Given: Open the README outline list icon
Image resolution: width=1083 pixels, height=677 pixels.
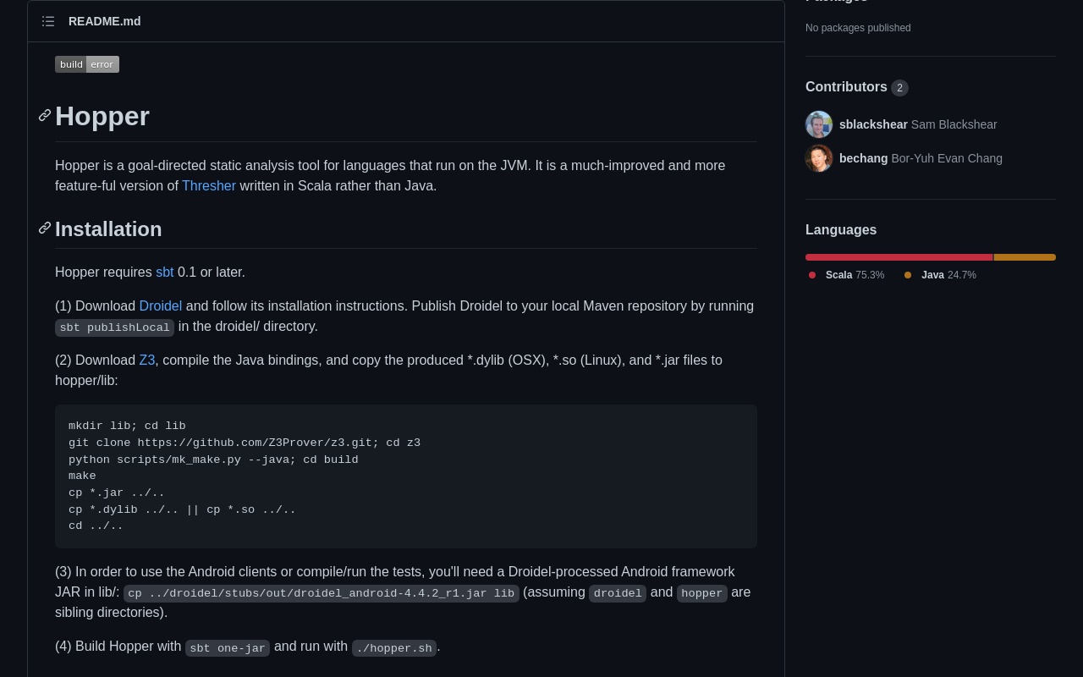Looking at the screenshot, I should pos(48,21).
